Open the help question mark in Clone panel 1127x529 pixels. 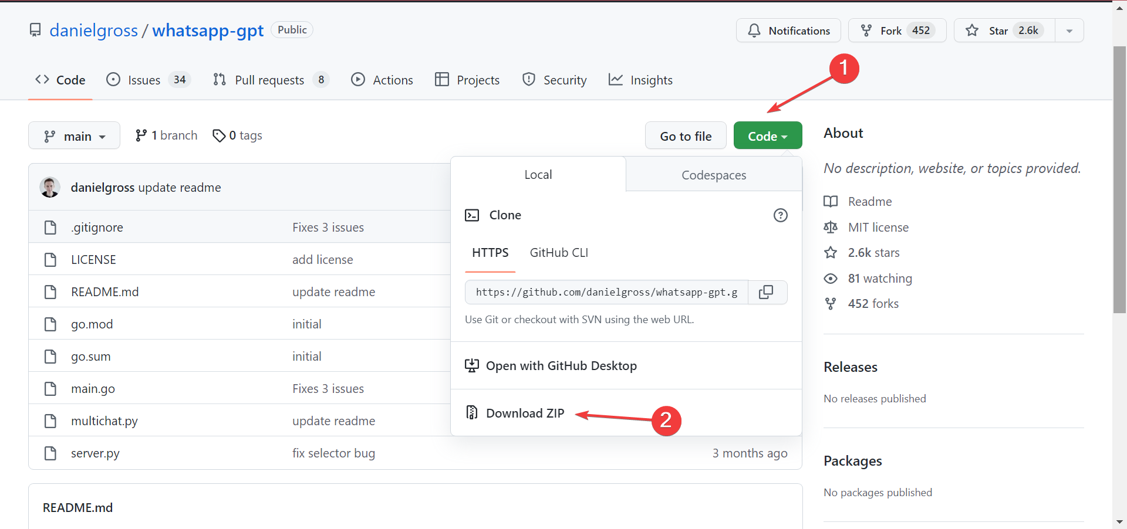(x=781, y=215)
